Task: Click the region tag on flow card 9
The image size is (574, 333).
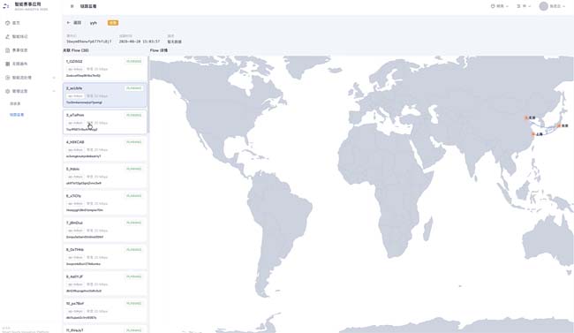Action: [75, 284]
